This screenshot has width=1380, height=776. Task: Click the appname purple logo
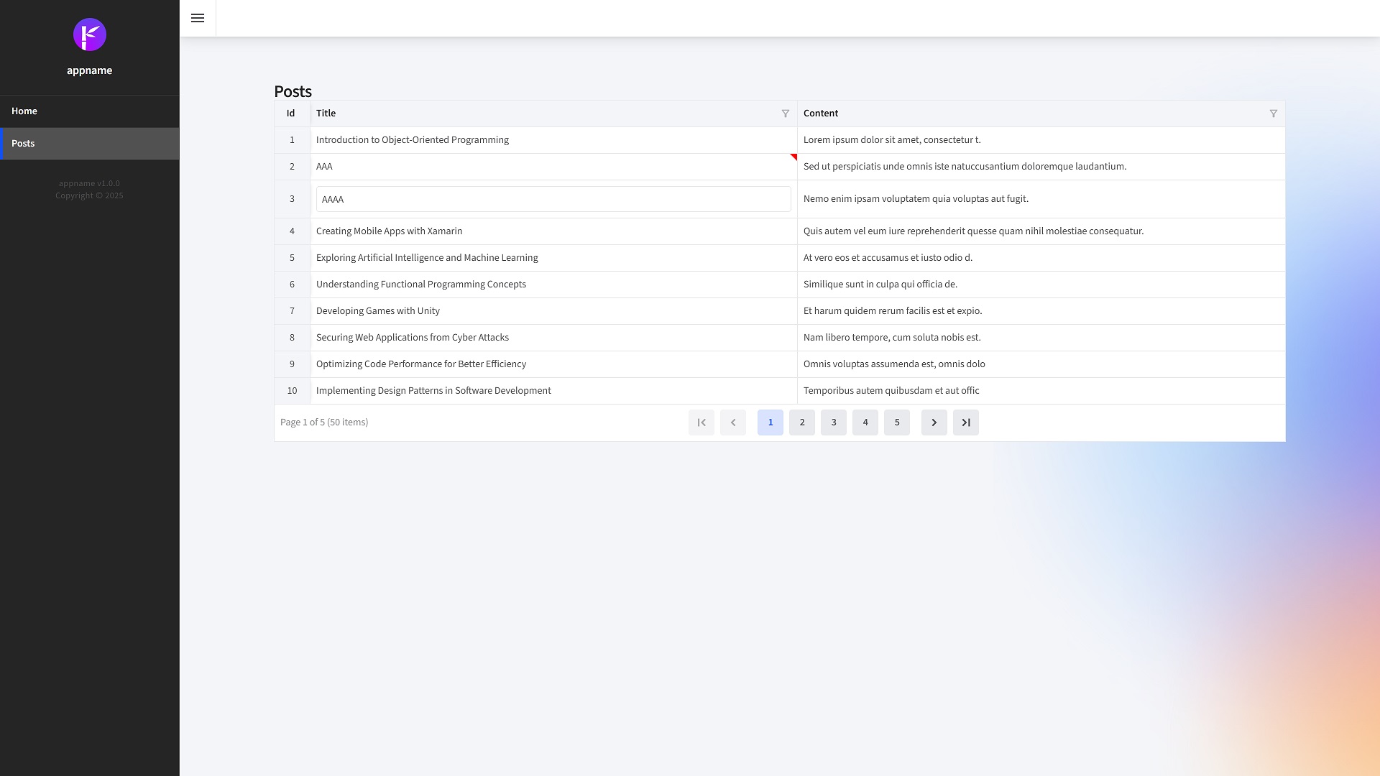(x=90, y=34)
